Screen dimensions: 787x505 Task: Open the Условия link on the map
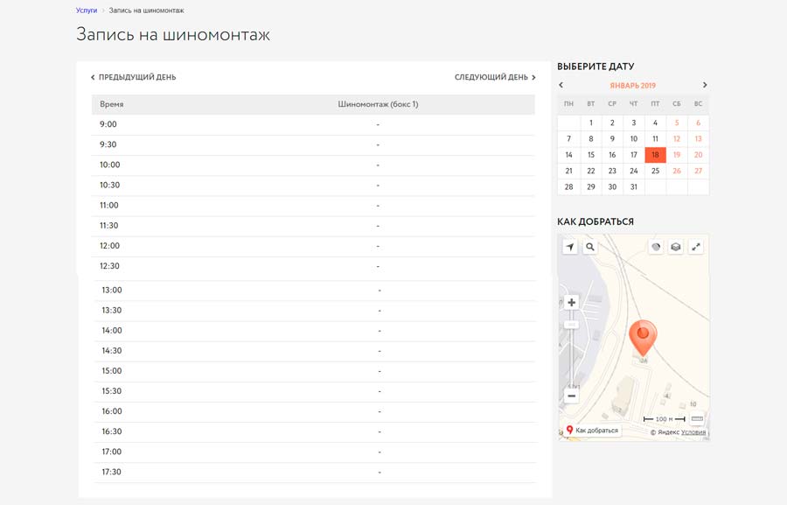(695, 431)
